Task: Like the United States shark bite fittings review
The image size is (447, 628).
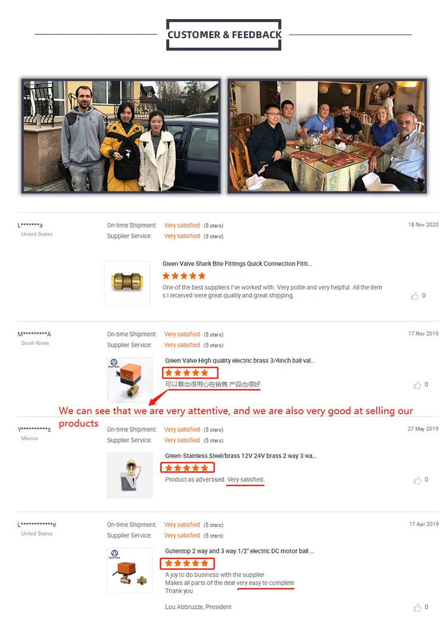Action: (x=415, y=296)
